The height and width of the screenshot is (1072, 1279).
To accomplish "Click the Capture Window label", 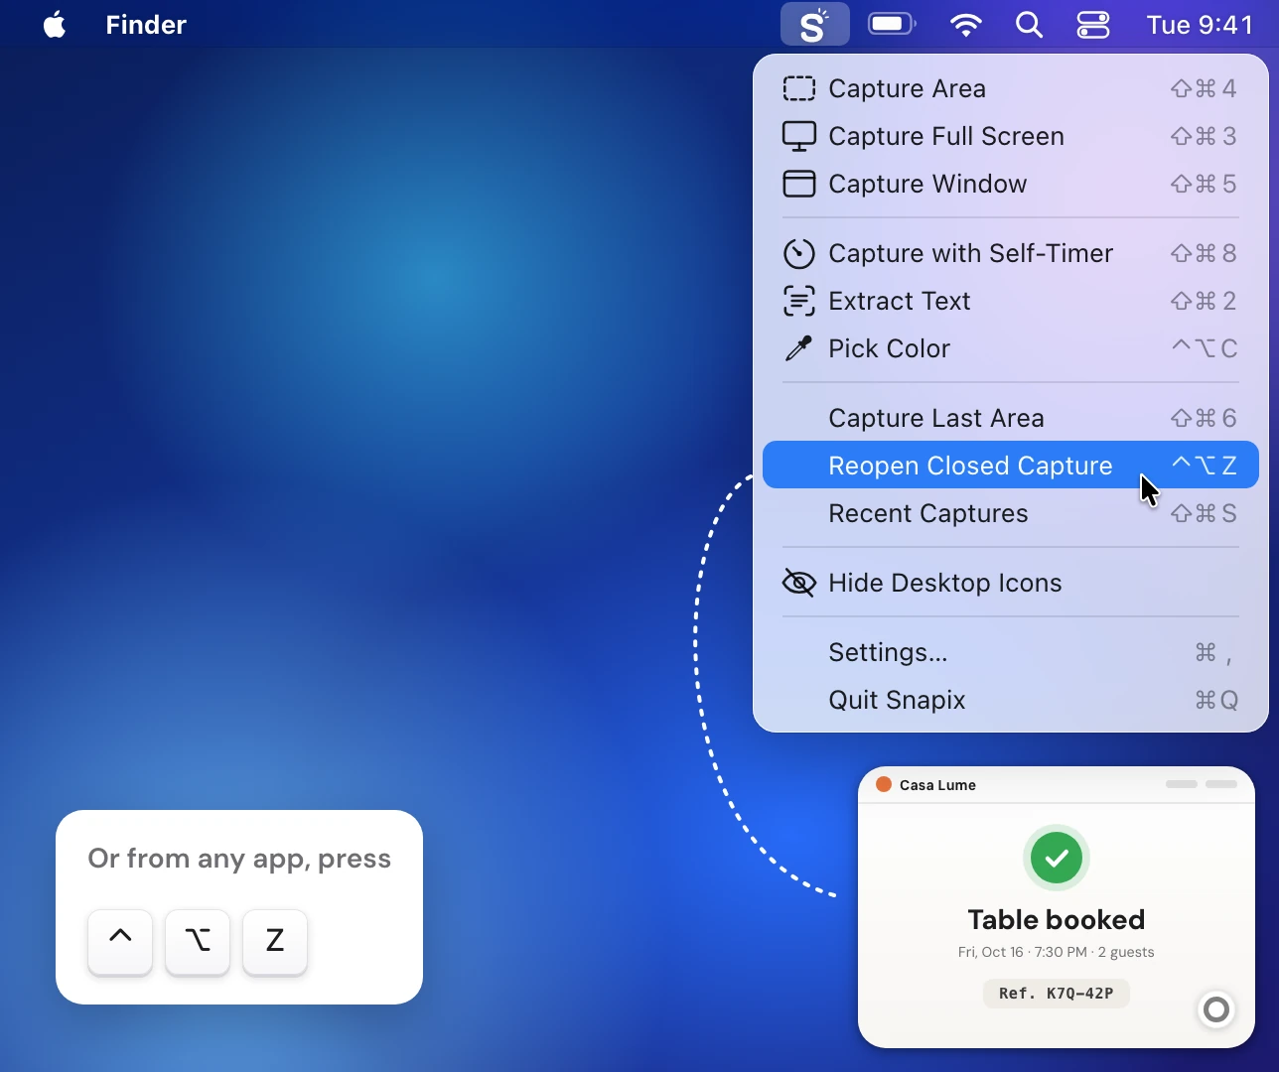I will coord(927,184).
